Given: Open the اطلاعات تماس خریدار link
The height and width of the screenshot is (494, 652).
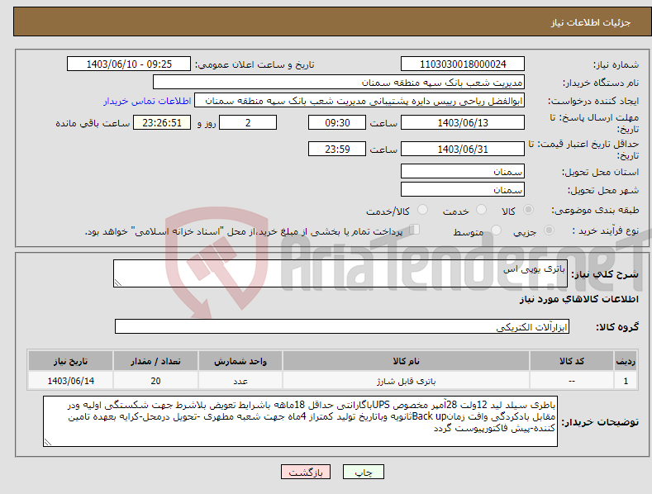Looking at the screenshot, I should point(147,101).
